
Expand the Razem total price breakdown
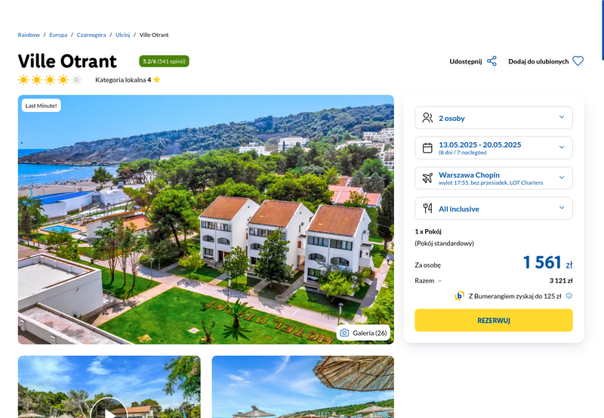click(428, 280)
